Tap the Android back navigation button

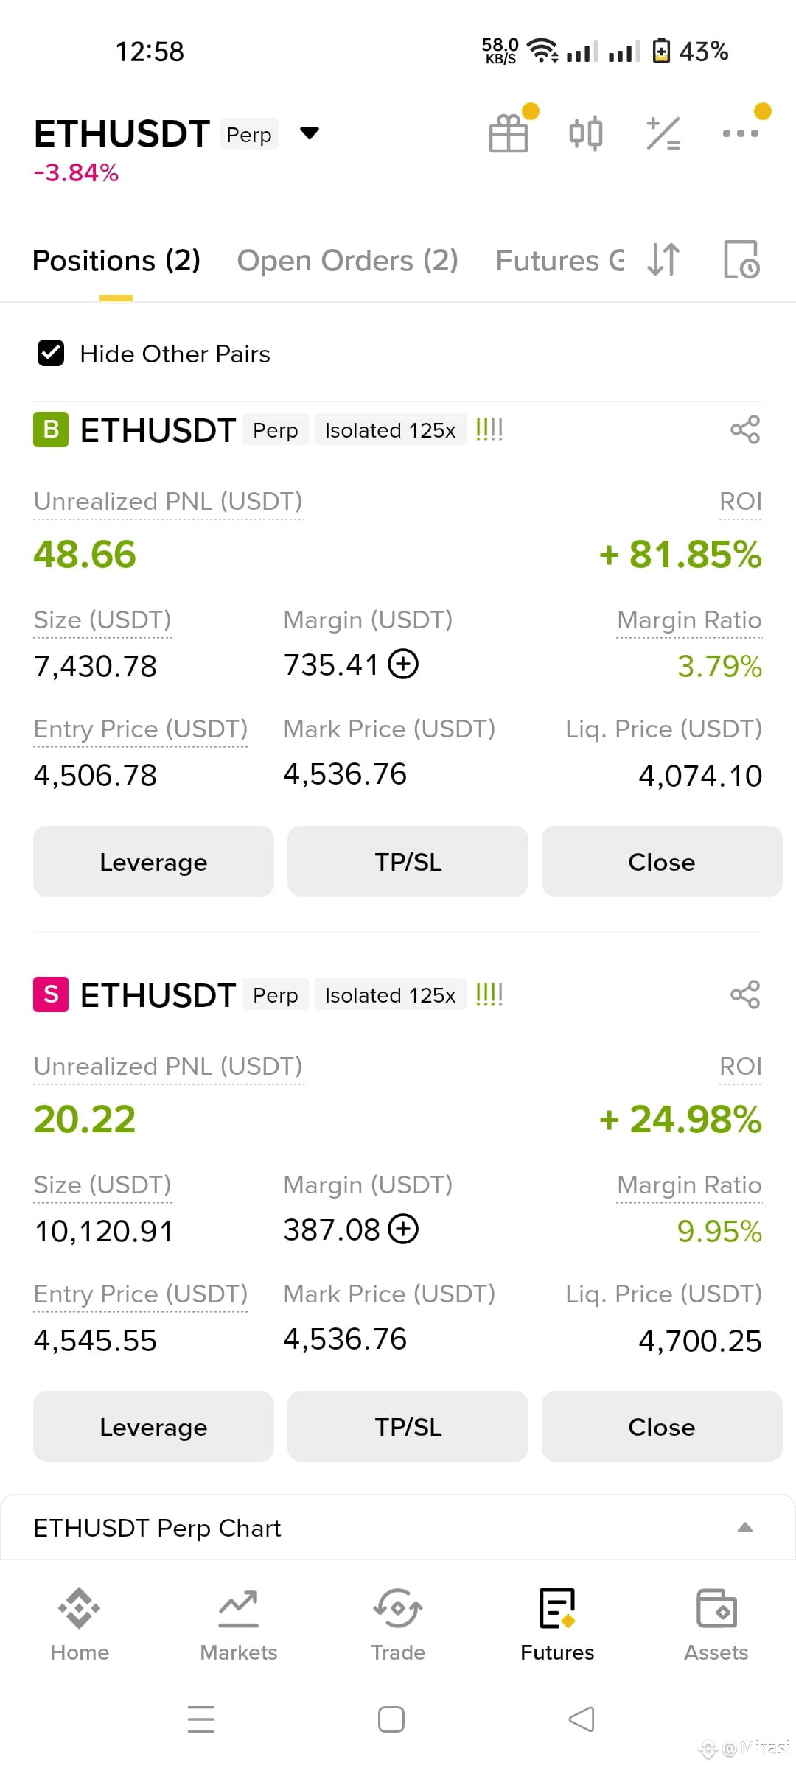582,1719
